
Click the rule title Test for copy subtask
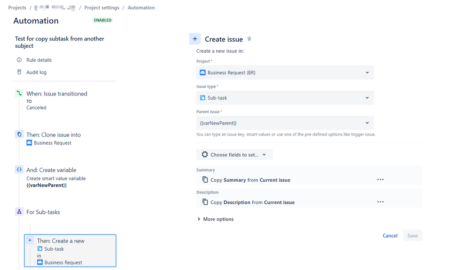coord(60,42)
